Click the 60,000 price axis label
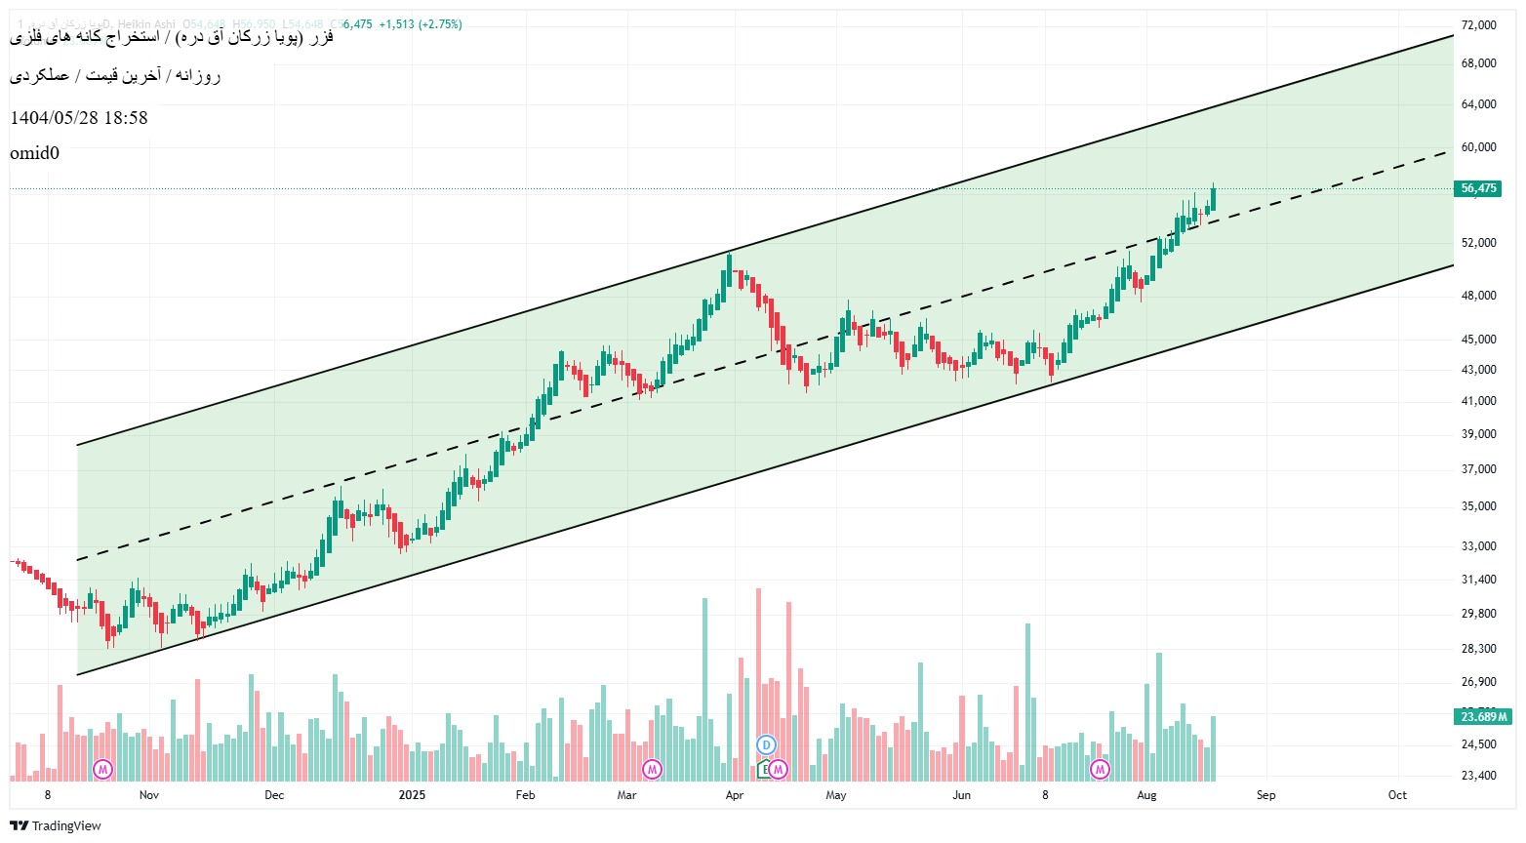The width and height of the screenshot is (1526, 843). click(x=1478, y=147)
